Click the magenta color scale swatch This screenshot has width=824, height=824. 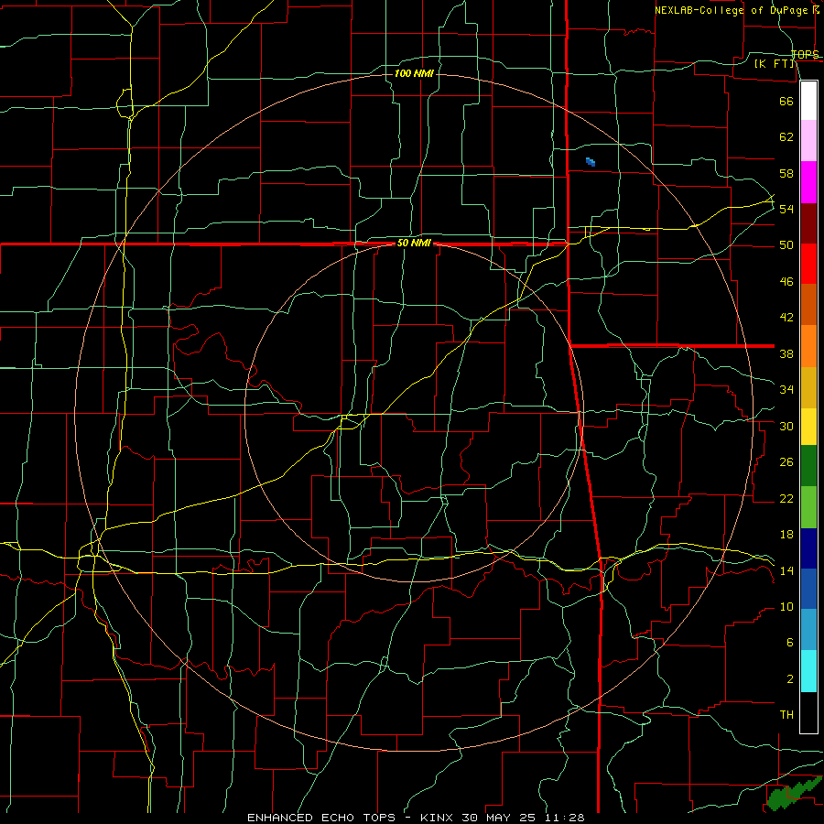(808, 182)
